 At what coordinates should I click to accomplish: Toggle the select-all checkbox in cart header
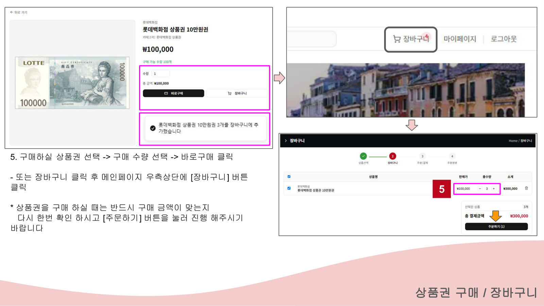click(289, 177)
